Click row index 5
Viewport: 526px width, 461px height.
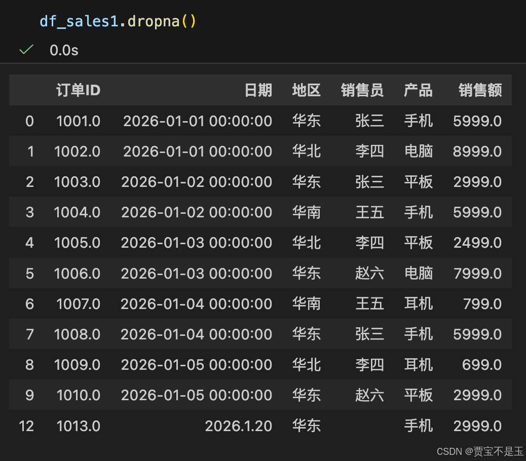coord(29,274)
